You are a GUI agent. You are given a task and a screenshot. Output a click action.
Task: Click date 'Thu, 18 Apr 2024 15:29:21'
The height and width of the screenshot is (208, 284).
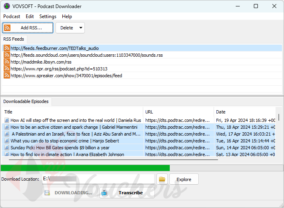[x=246, y=127]
